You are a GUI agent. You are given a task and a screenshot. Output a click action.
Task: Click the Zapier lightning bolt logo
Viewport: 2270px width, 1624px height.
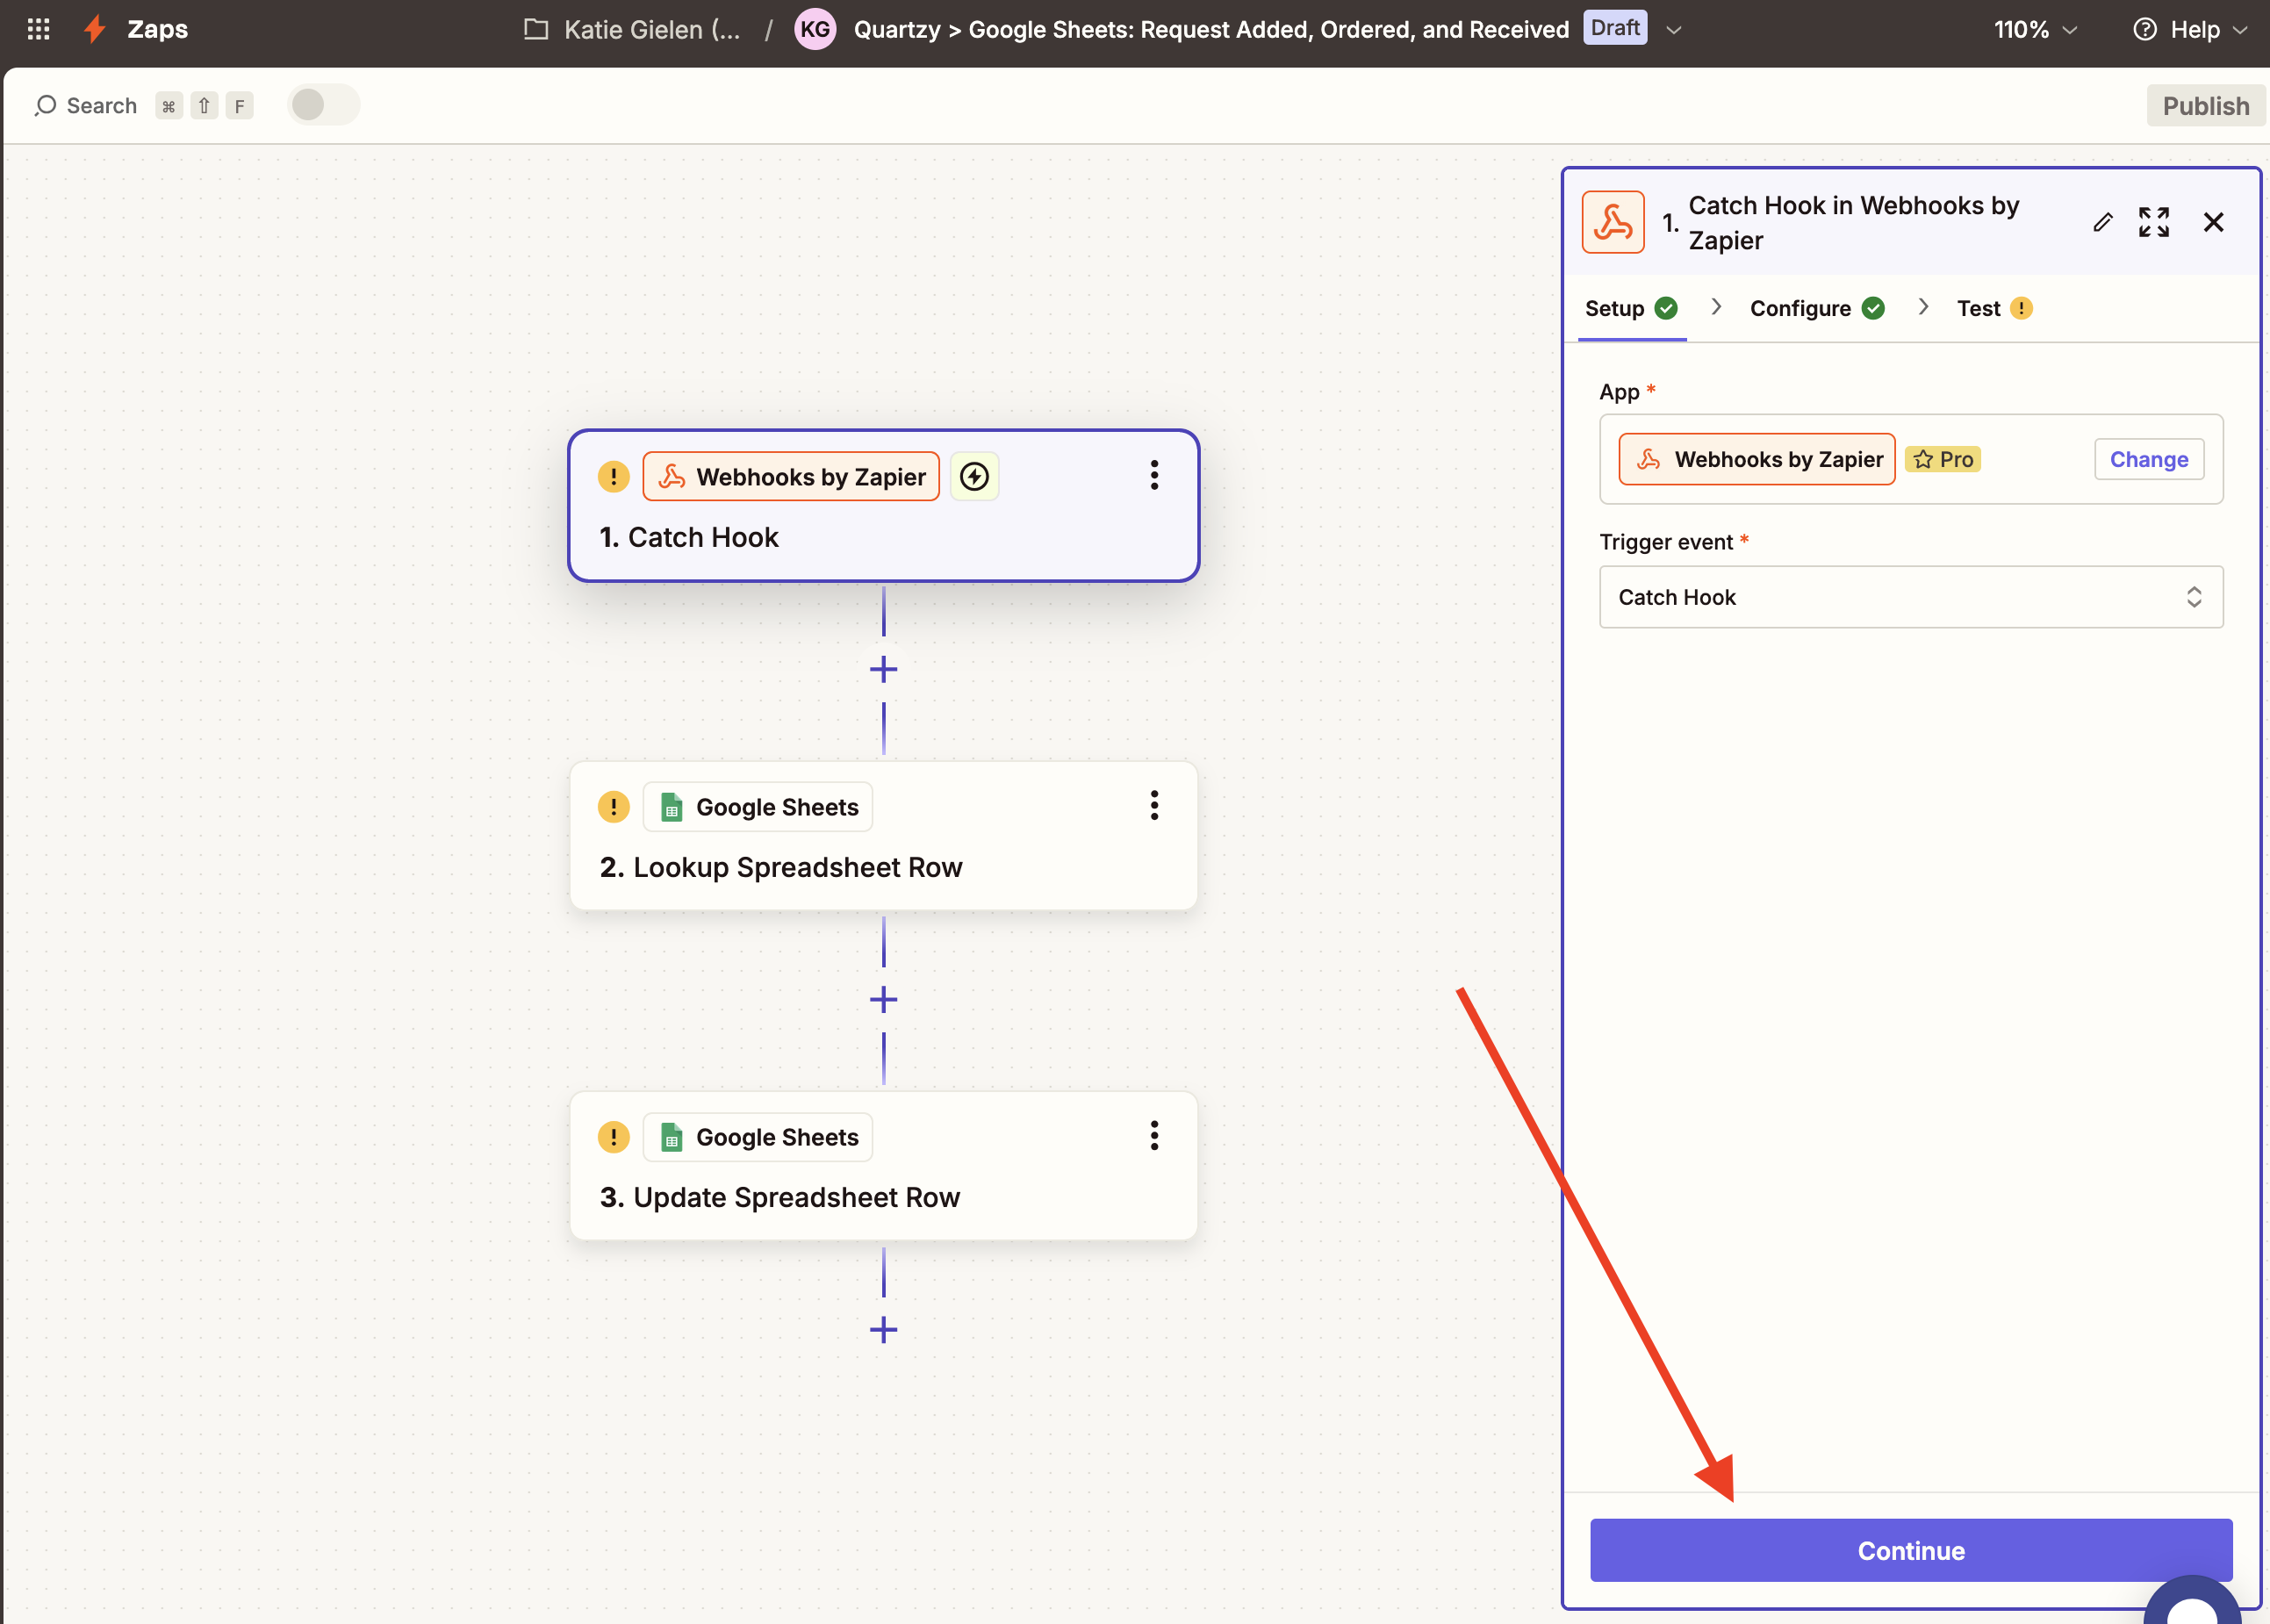tap(95, 29)
